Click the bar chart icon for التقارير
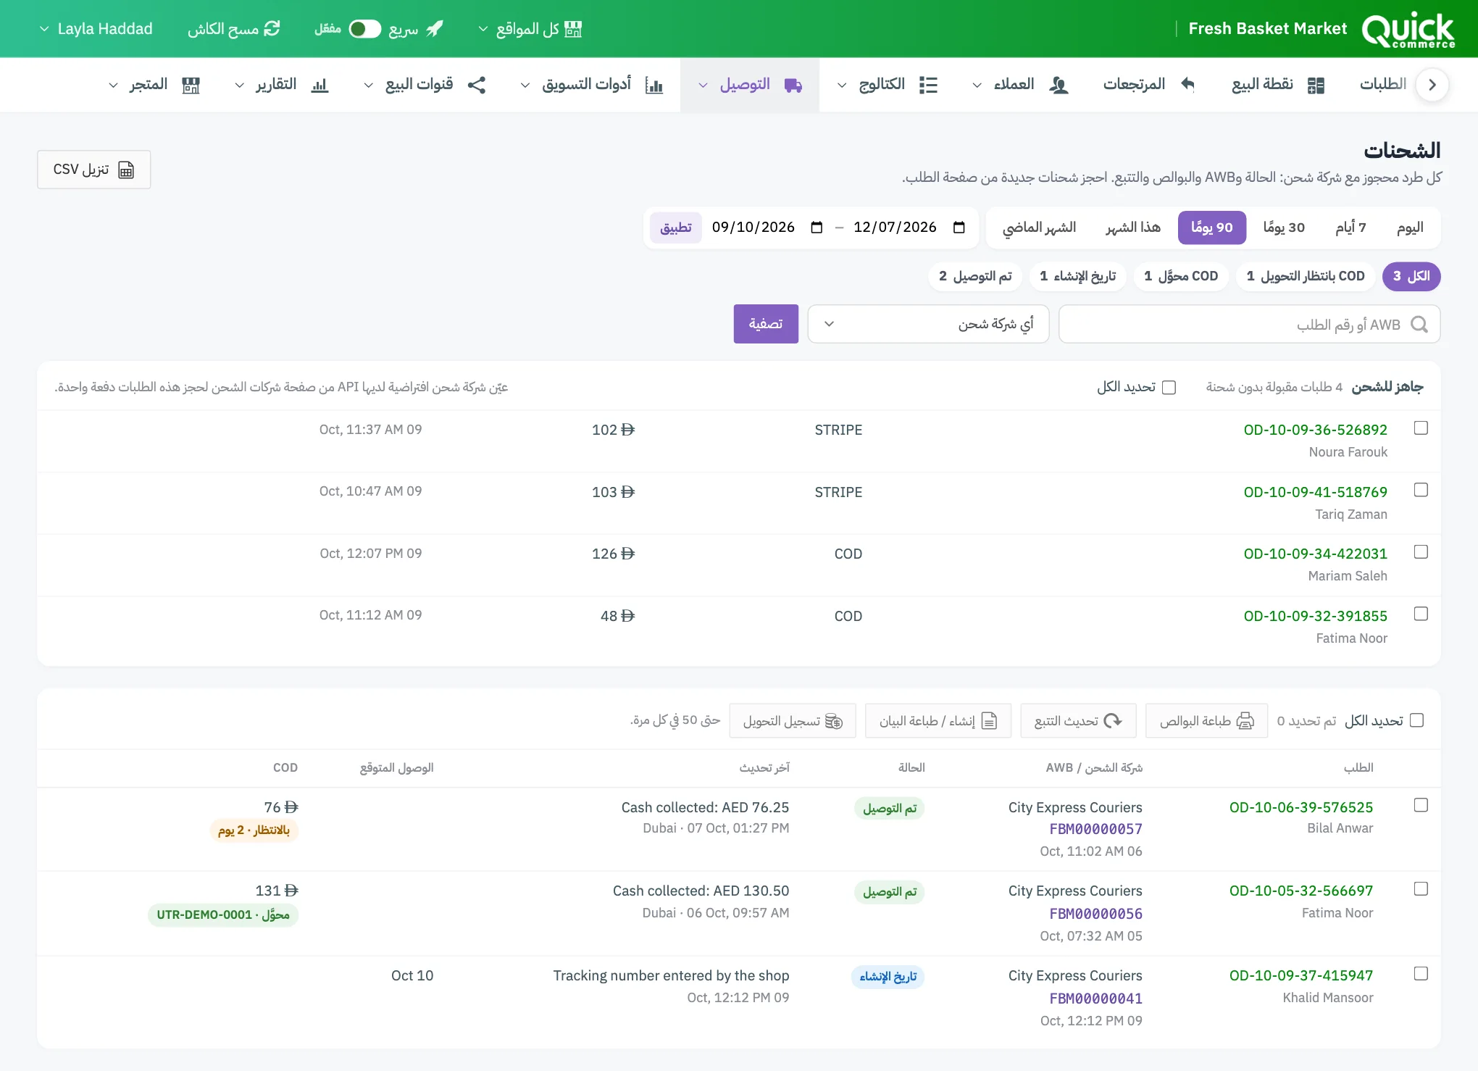 click(320, 85)
